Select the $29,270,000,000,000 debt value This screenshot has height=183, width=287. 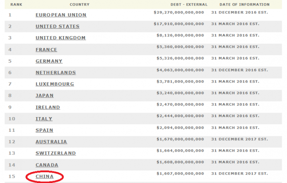click(179, 12)
